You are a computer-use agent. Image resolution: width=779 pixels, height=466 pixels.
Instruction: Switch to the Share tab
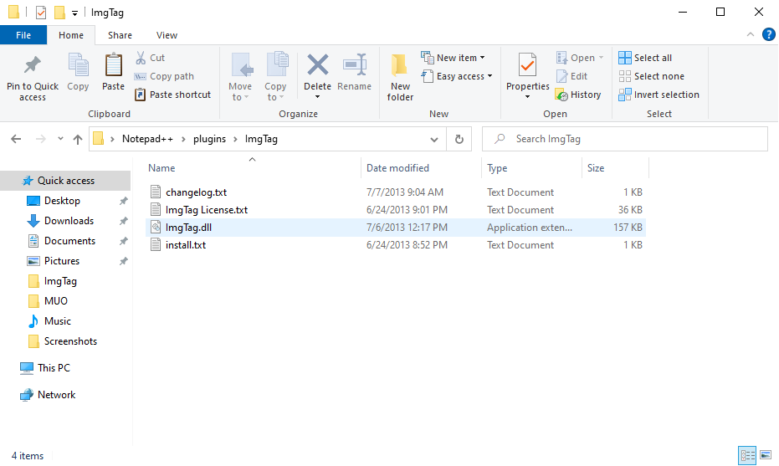[x=120, y=35]
